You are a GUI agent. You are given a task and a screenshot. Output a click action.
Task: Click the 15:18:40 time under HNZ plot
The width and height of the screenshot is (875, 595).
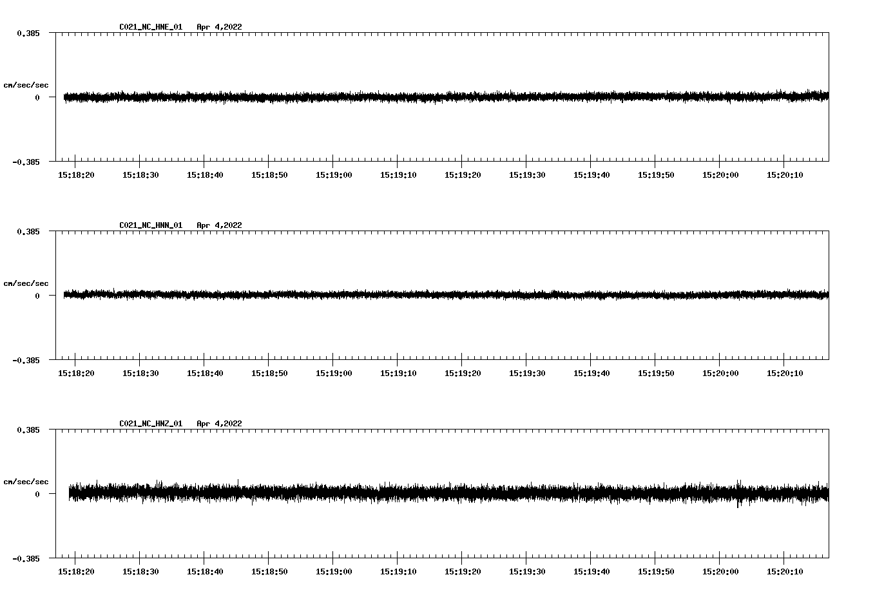[x=205, y=572]
